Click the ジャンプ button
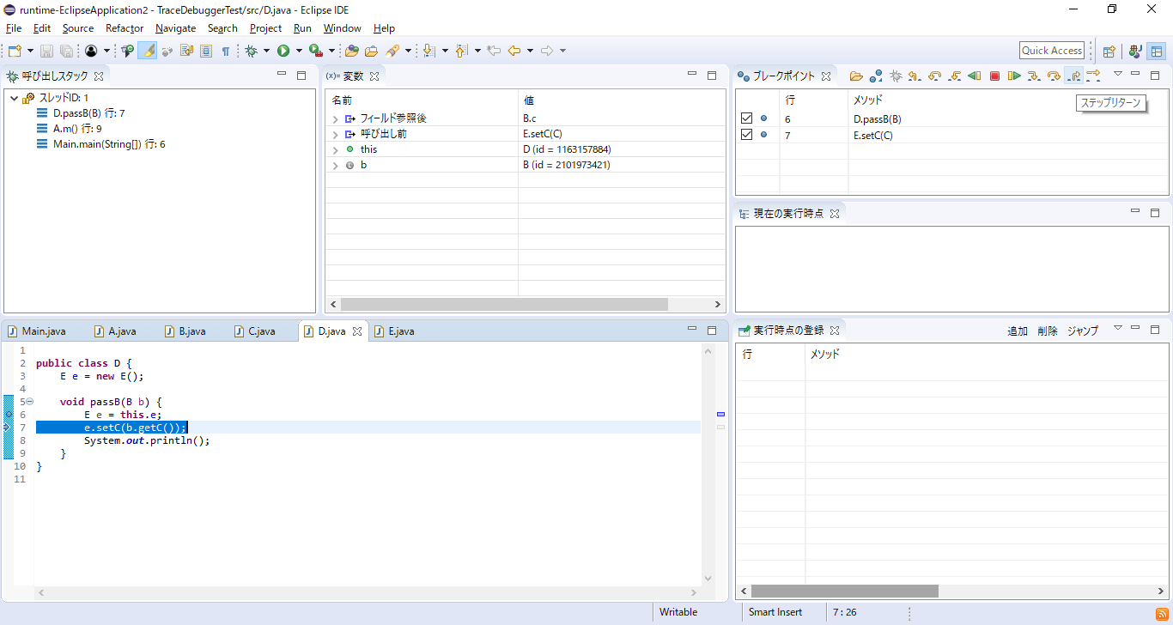 [1083, 331]
